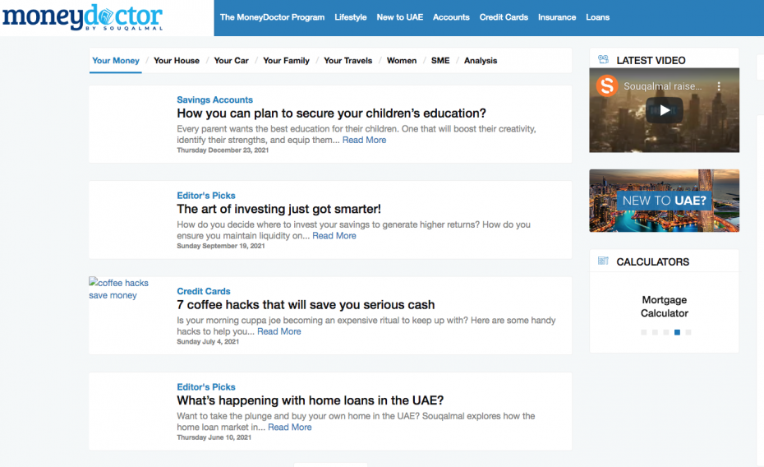Image resolution: width=764 pixels, height=467 pixels.
Task: Click the Latest Video section icon
Action: click(604, 60)
